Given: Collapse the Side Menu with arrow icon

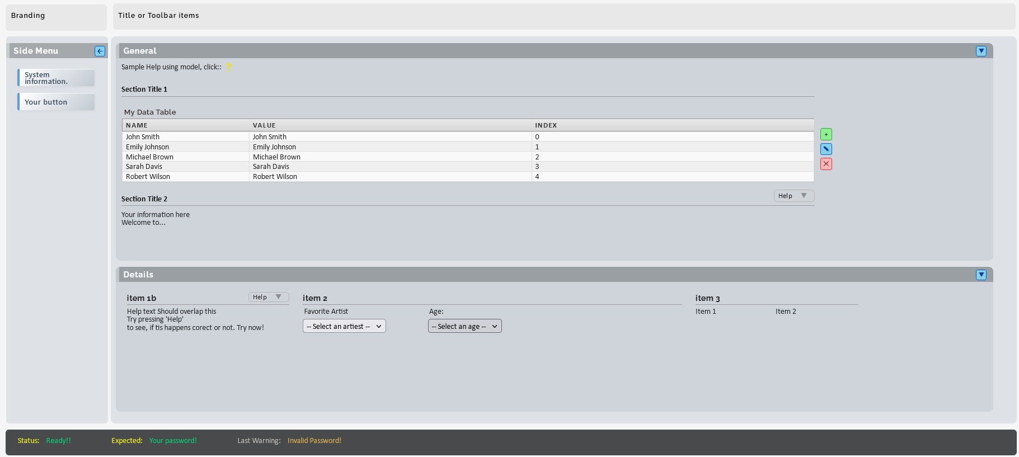Looking at the screenshot, I should tap(100, 51).
